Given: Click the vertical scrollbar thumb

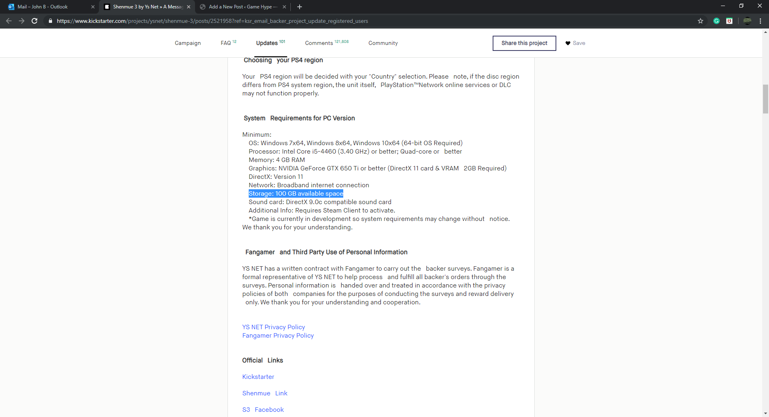Looking at the screenshot, I should pos(765,99).
